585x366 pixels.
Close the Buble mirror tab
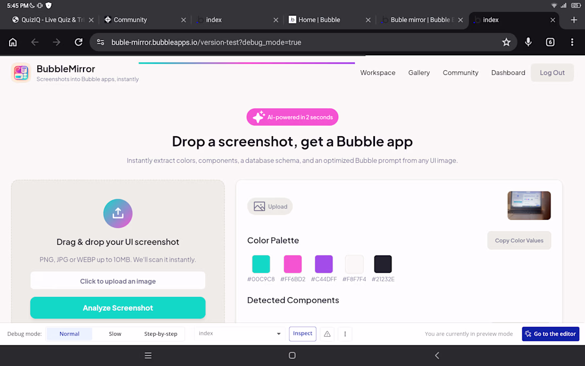point(461,20)
